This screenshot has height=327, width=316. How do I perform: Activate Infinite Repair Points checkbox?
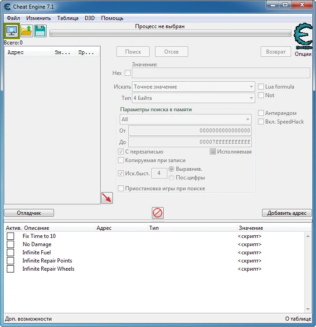point(10,261)
